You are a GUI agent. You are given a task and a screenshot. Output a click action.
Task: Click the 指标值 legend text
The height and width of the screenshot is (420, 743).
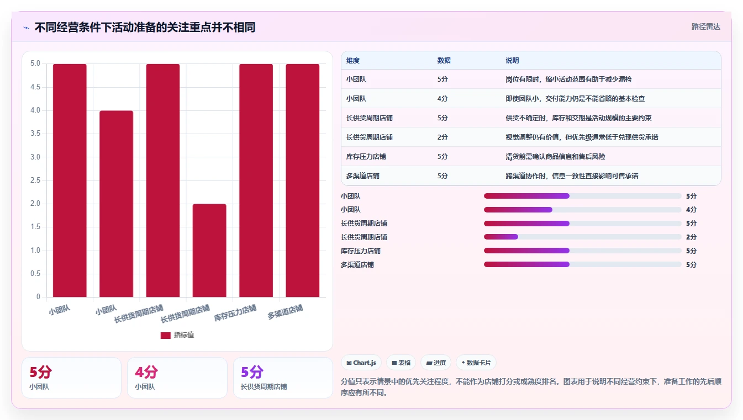(184, 335)
